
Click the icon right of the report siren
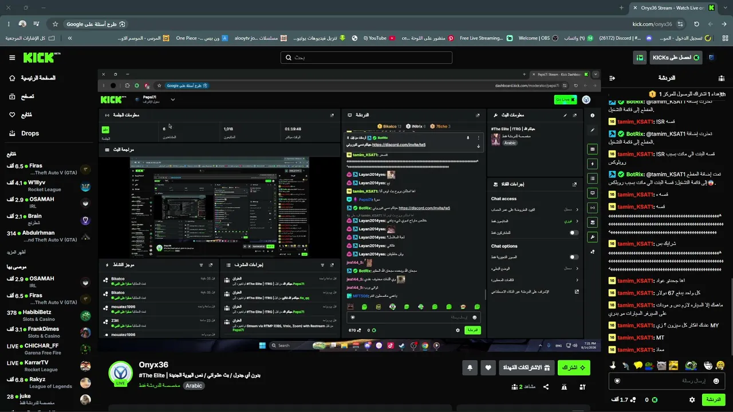click(582, 387)
